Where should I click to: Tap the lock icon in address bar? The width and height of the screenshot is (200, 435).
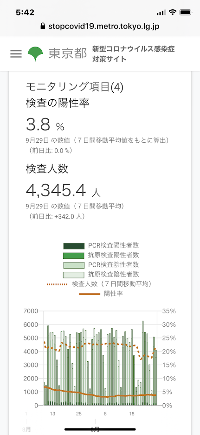pyautogui.click(x=43, y=27)
